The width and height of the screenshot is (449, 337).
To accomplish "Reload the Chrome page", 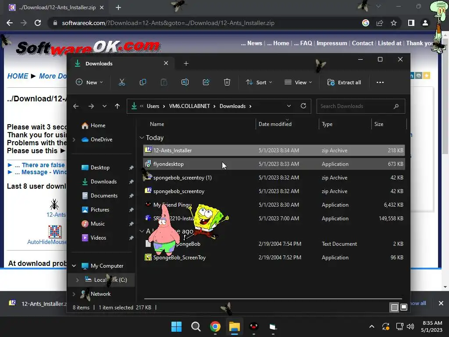I will (x=38, y=23).
